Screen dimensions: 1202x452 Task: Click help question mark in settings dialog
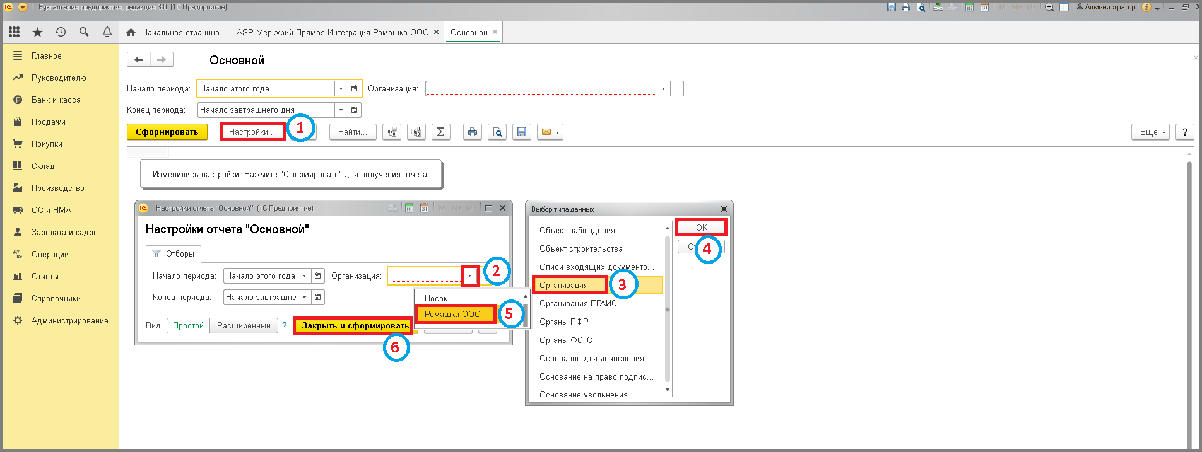(x=285, y=326)
